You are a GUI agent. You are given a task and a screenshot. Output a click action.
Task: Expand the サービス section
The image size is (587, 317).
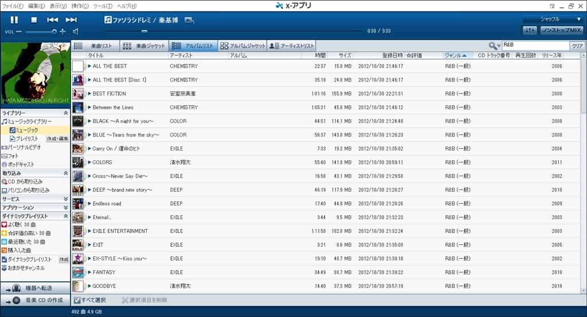click(x=65, y=199)
